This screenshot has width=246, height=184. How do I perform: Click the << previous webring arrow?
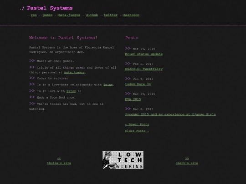click(x=59, y=159)
